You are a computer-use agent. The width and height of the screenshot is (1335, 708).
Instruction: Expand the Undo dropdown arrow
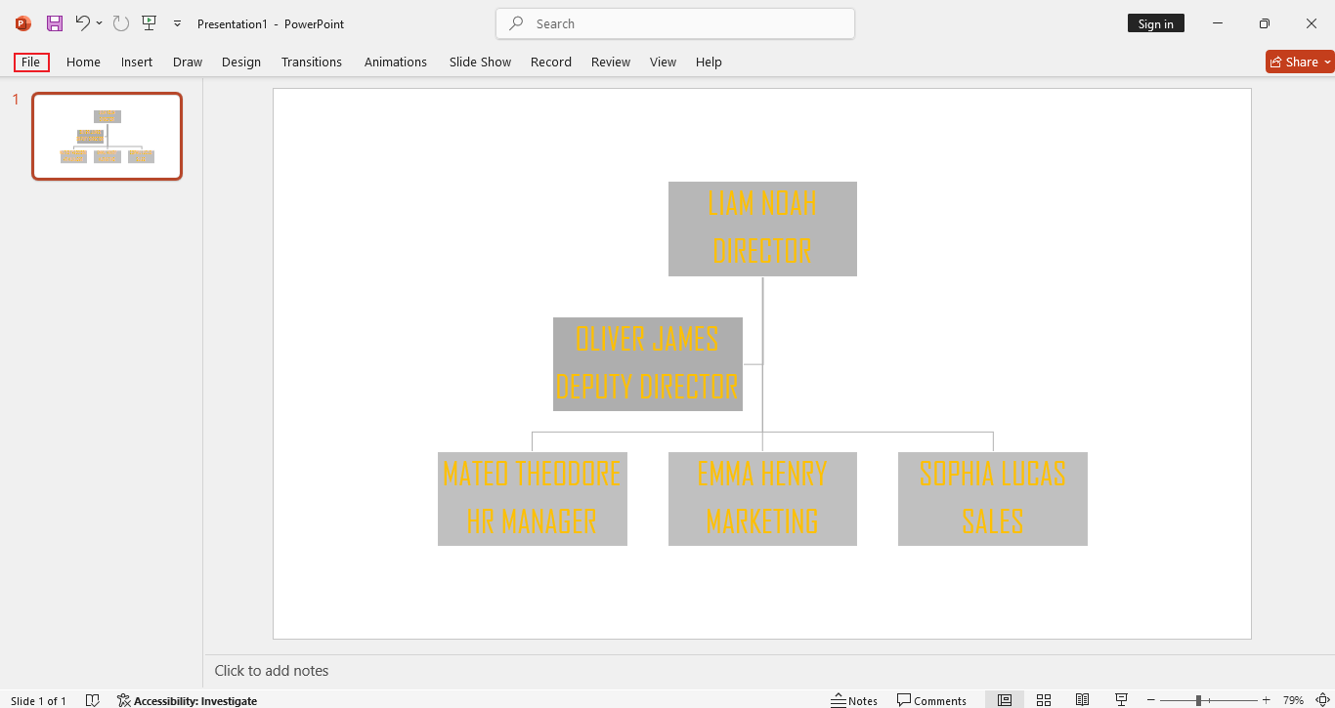click(99, 23)
